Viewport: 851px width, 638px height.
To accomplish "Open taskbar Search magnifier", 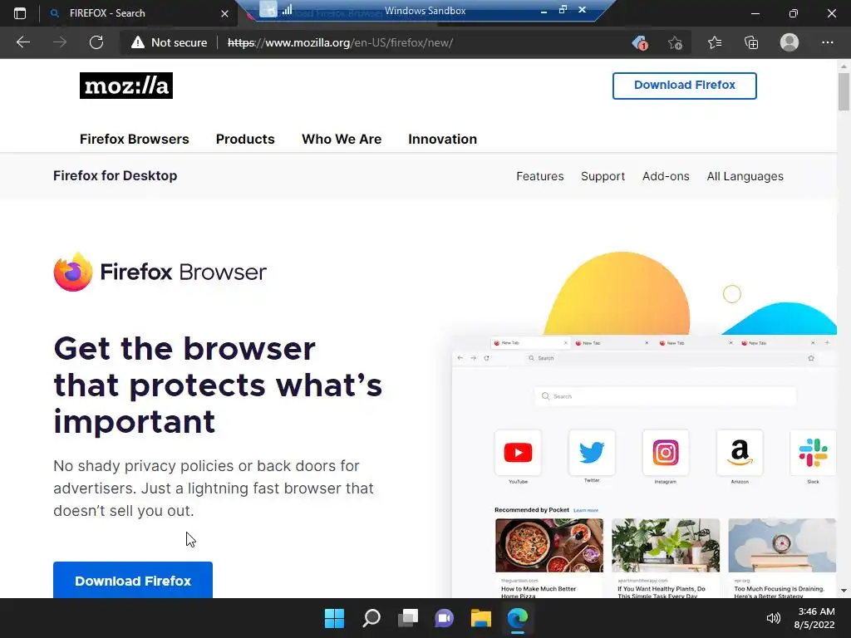I will pyautogui.click(x=371, y=618).
